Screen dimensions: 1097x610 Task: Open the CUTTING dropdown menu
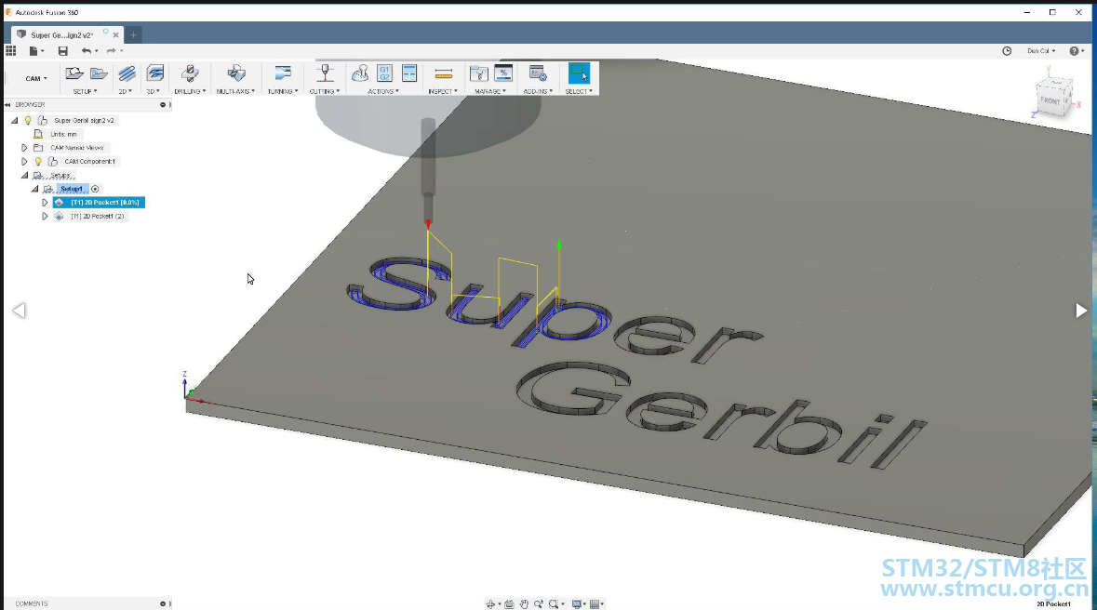tap(325, 91)
